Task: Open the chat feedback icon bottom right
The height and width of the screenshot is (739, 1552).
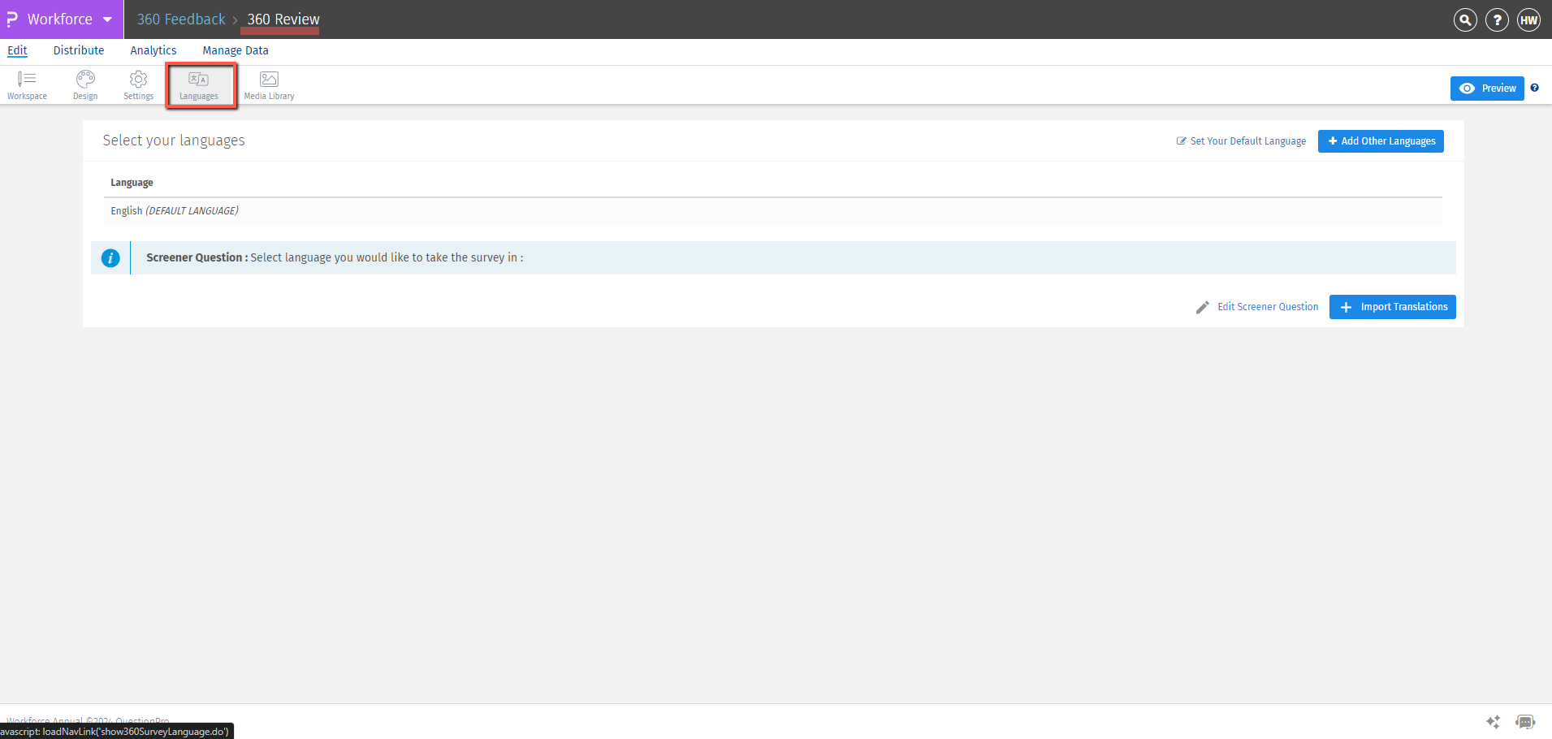Action: 1524,721
